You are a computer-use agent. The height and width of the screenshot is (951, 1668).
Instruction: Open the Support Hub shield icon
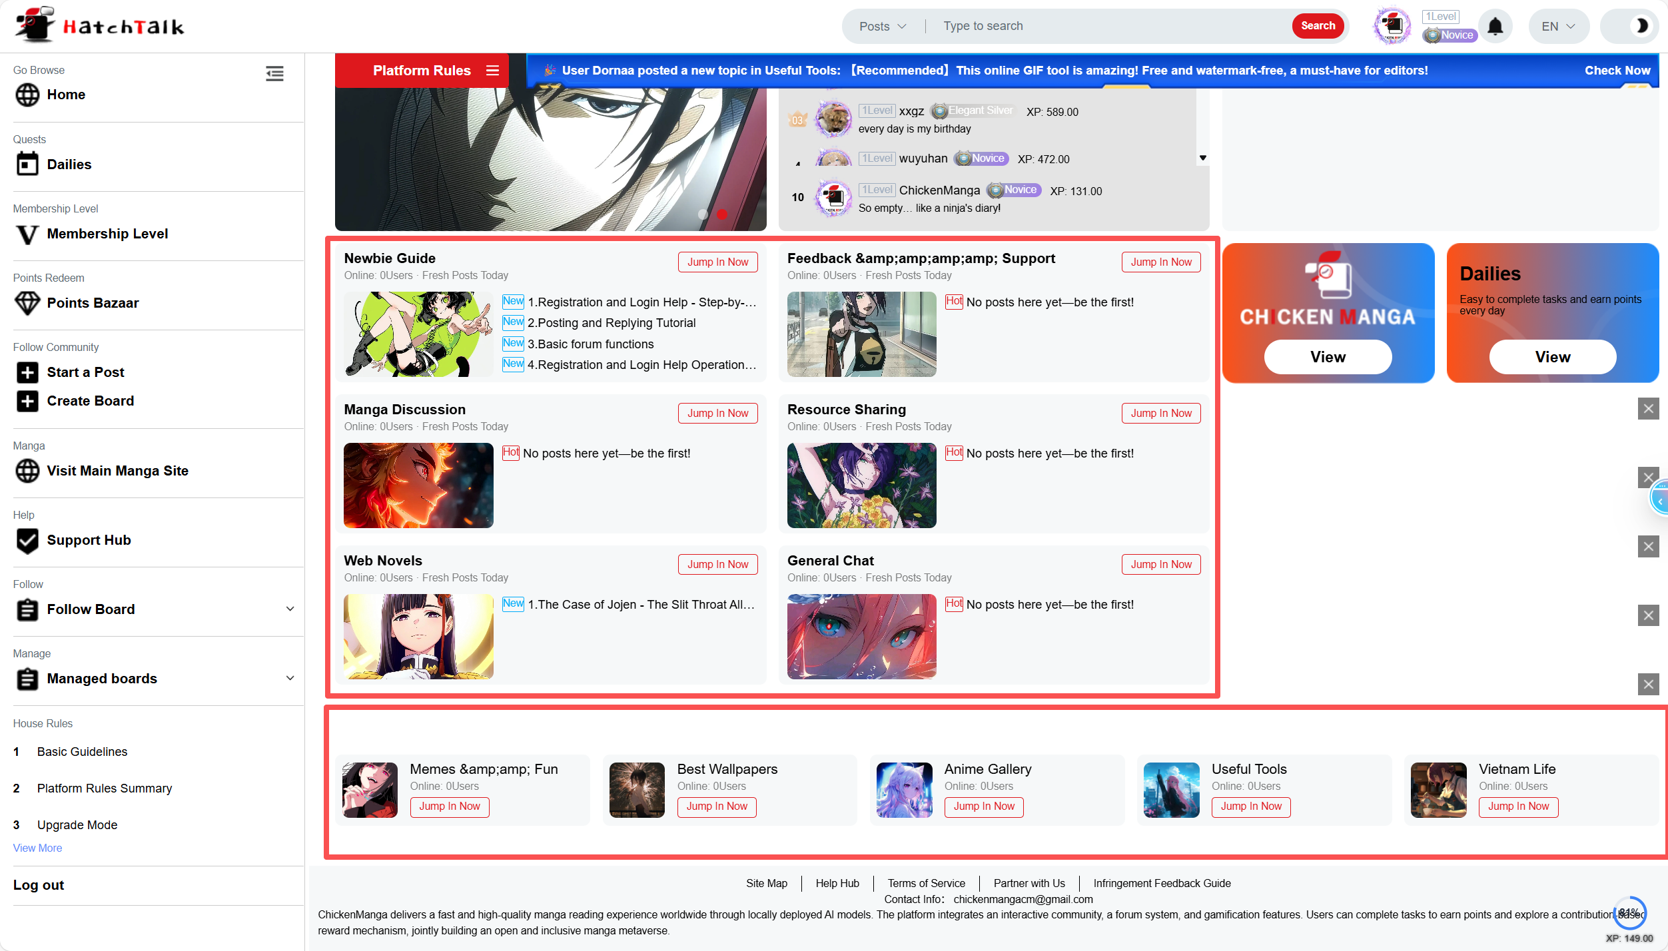click(27, 540)
